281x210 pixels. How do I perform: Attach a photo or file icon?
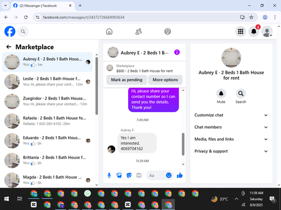point(119,175)
